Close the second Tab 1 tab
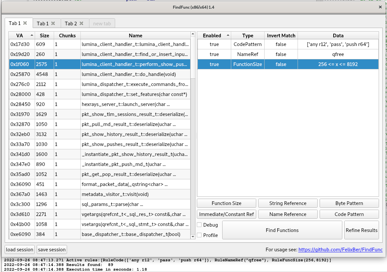The image size is (387, 272). (53, 23)
